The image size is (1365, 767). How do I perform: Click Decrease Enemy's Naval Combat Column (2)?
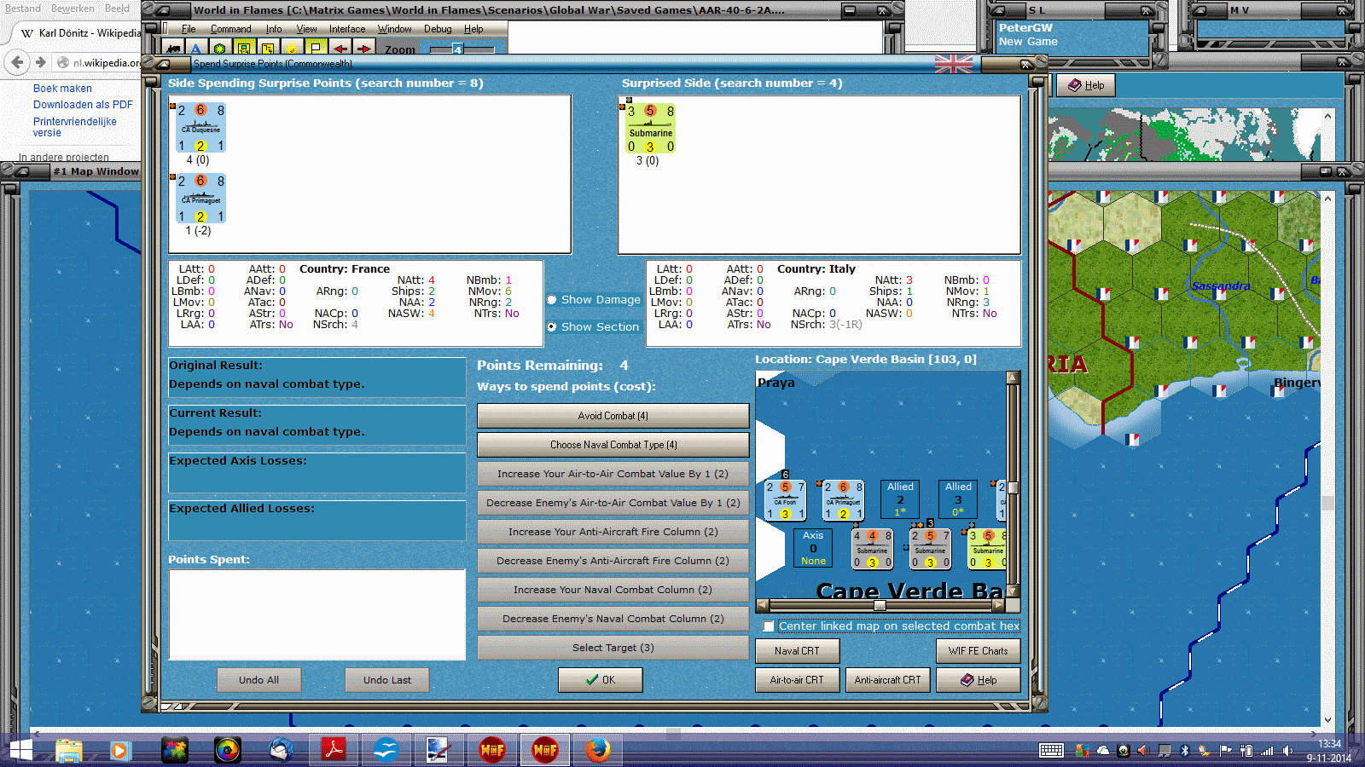[613, 619]
